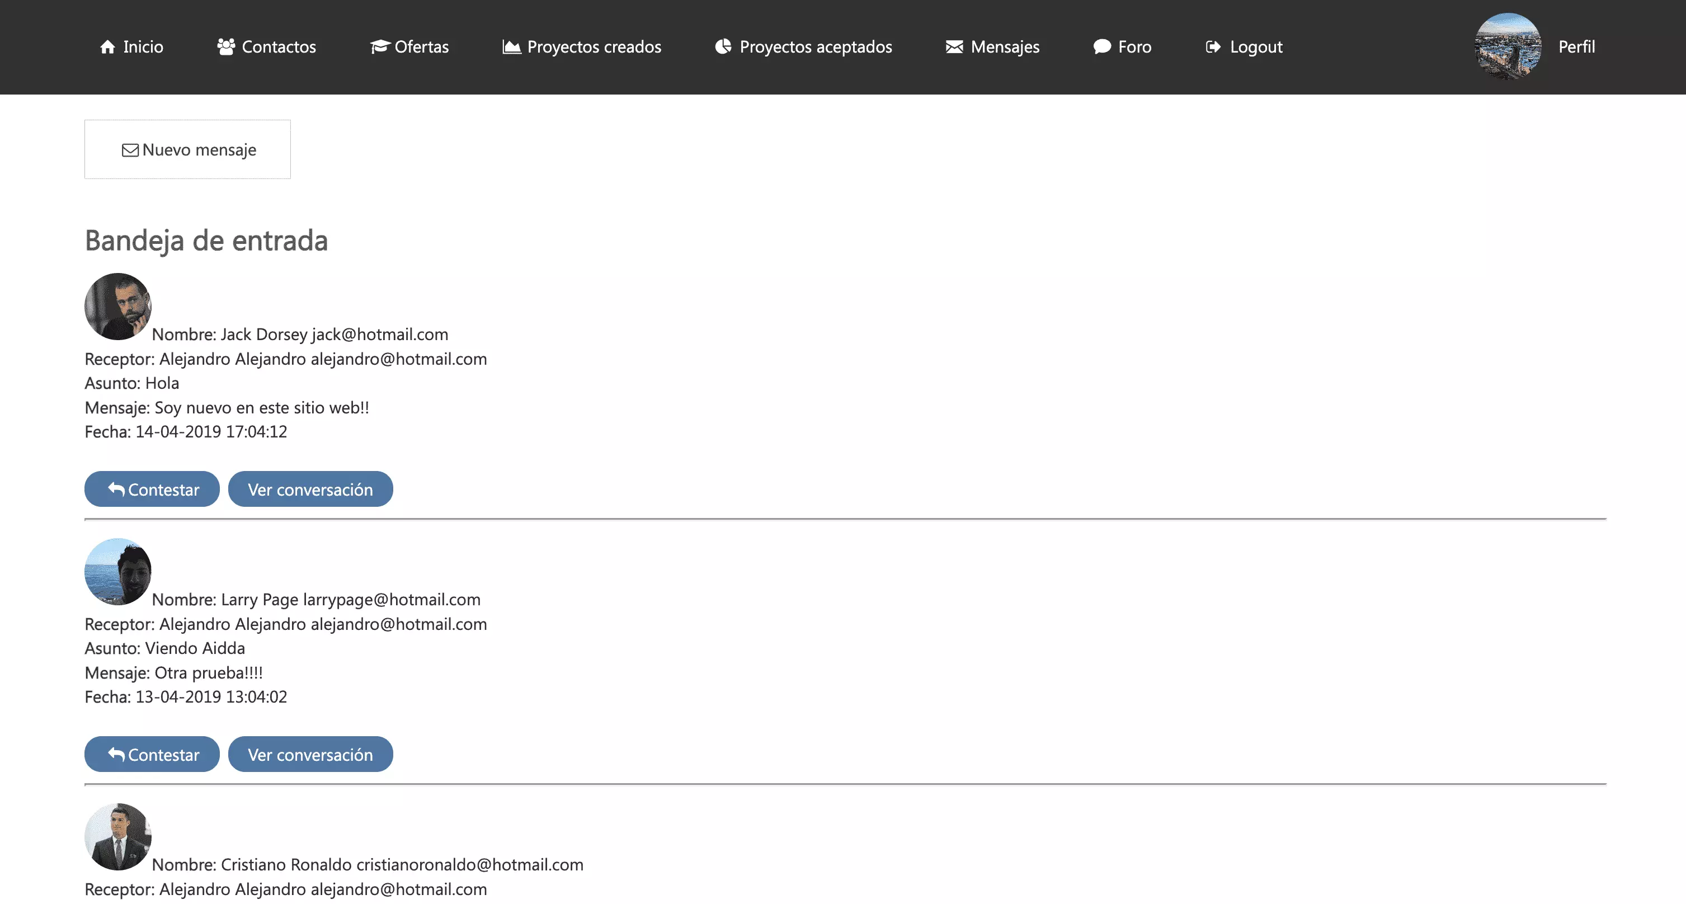Select text Nombre: Jack Dorsey jack@hotmail.com
This screenshot has height=904, width=1686.
[x=300, y=335]
